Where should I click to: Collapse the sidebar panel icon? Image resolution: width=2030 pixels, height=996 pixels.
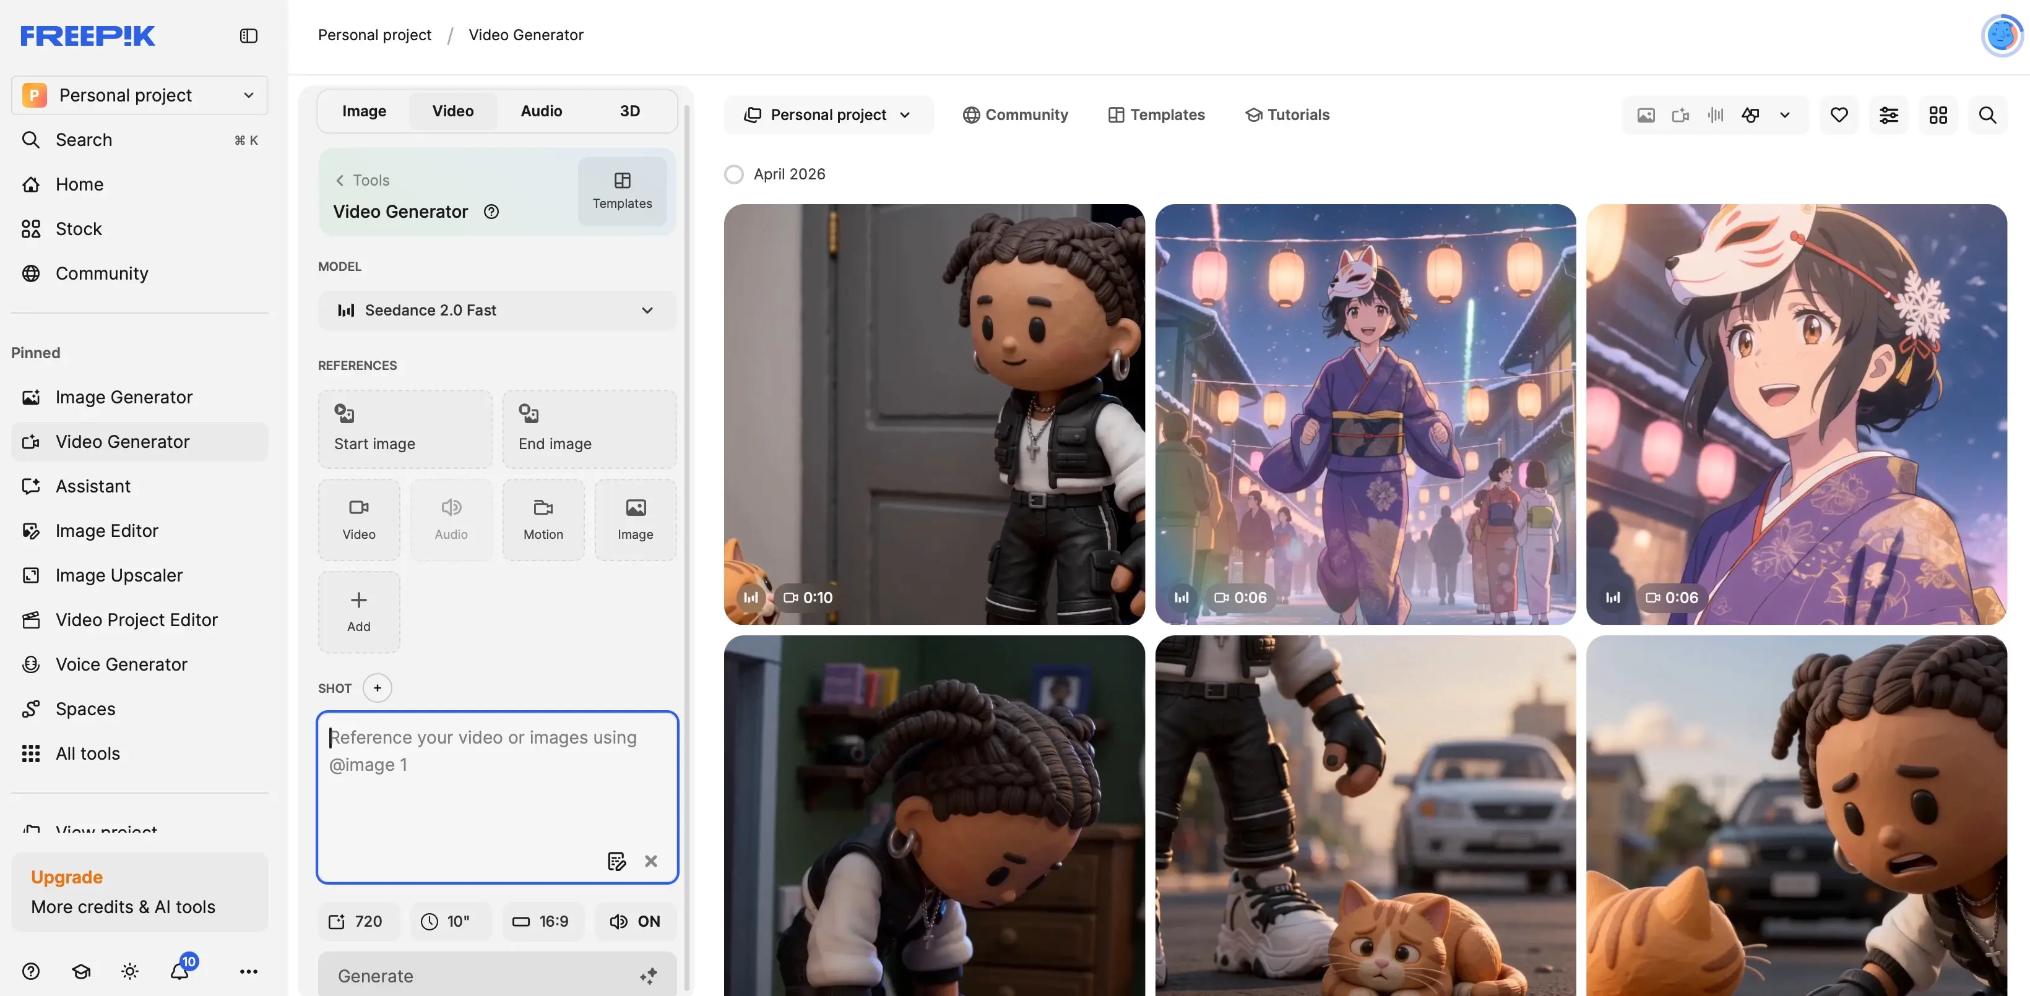click(248, 35)
